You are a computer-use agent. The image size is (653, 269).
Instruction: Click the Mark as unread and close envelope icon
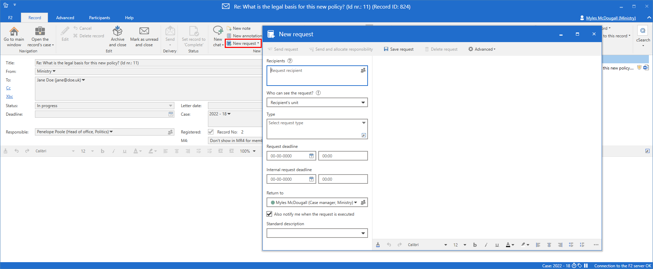[144, 31]
